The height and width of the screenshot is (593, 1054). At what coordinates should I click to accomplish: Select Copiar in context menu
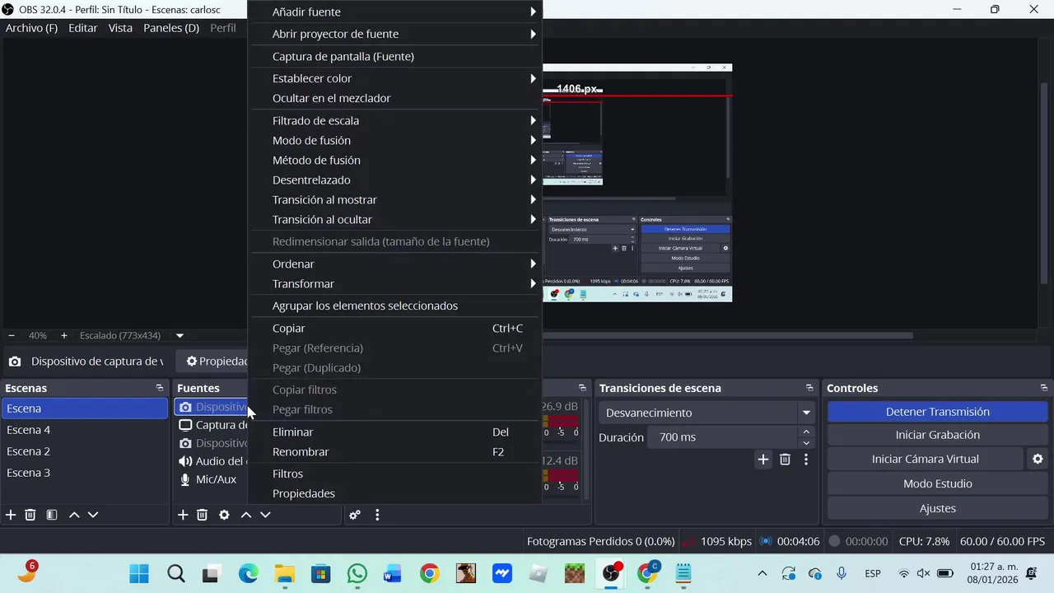pyautogui.click(x=395, y=328)
